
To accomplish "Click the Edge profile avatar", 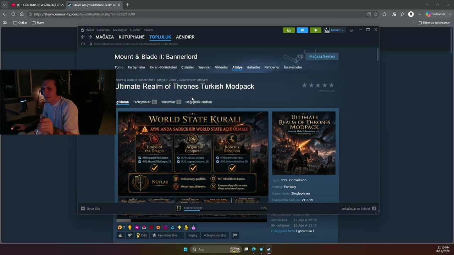I will (411, 14).
